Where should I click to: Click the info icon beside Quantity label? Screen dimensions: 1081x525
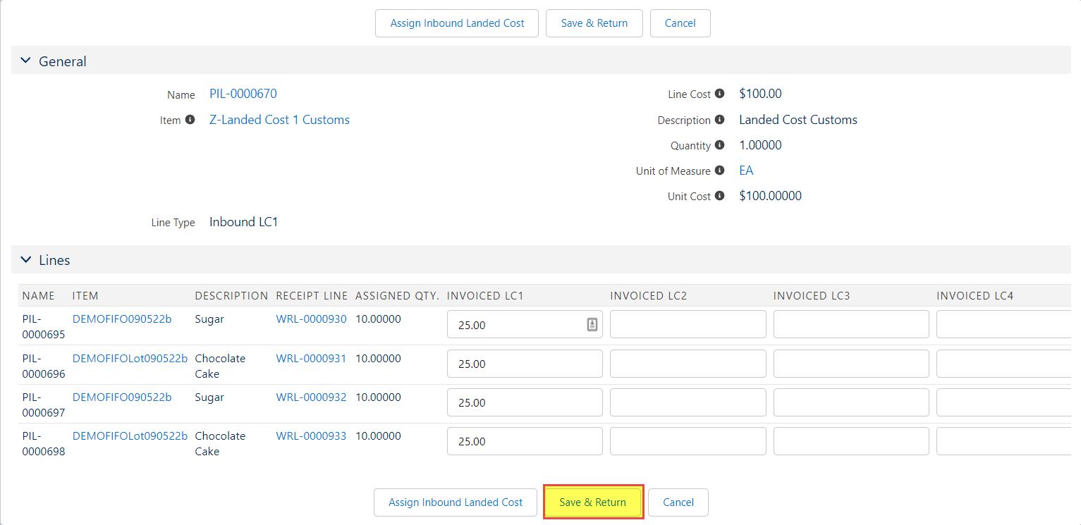[x=719, y=145]
